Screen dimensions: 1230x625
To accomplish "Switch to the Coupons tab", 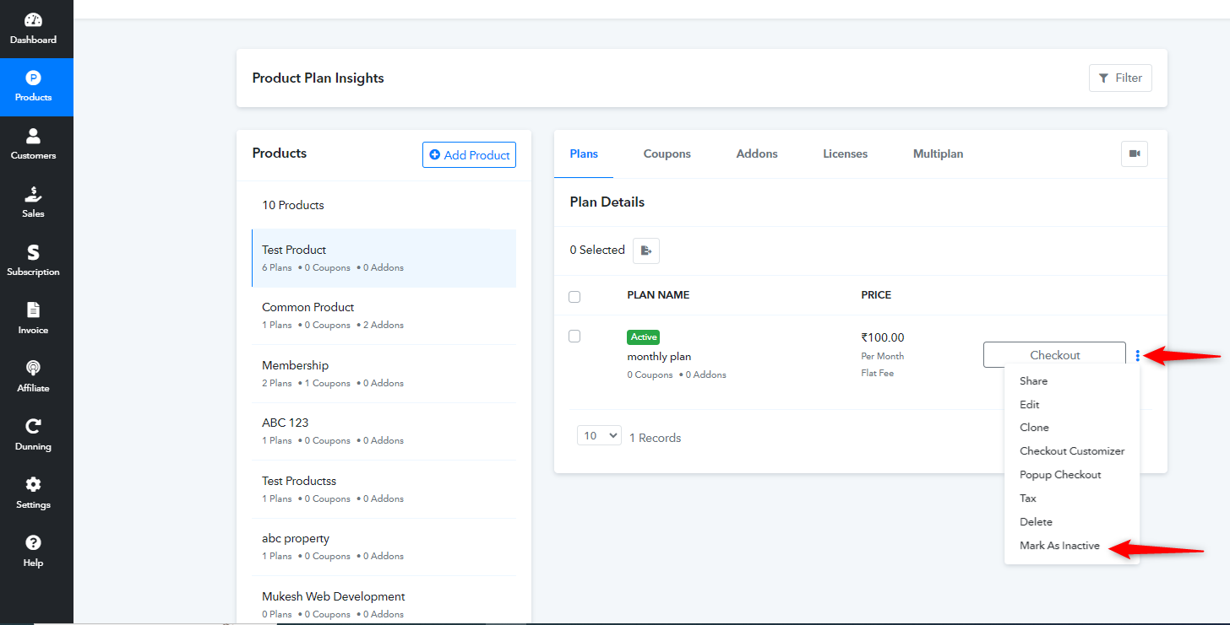I will (x=667, y=154).
